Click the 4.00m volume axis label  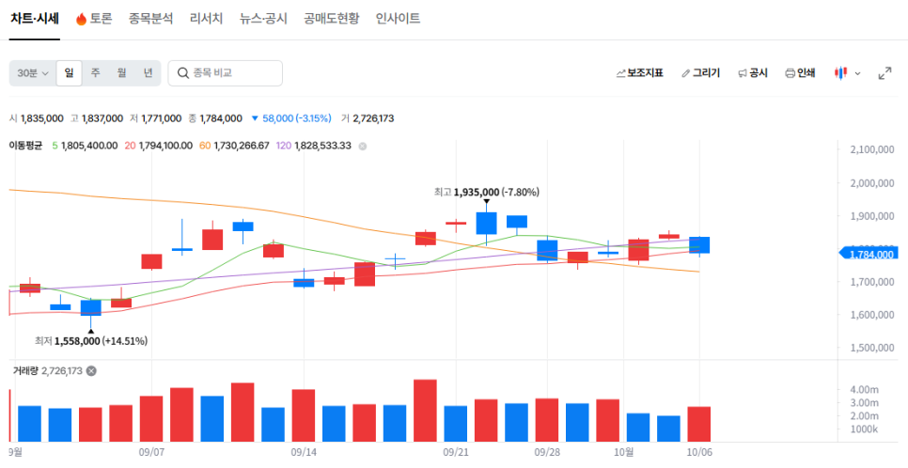(x=864, y=389)
